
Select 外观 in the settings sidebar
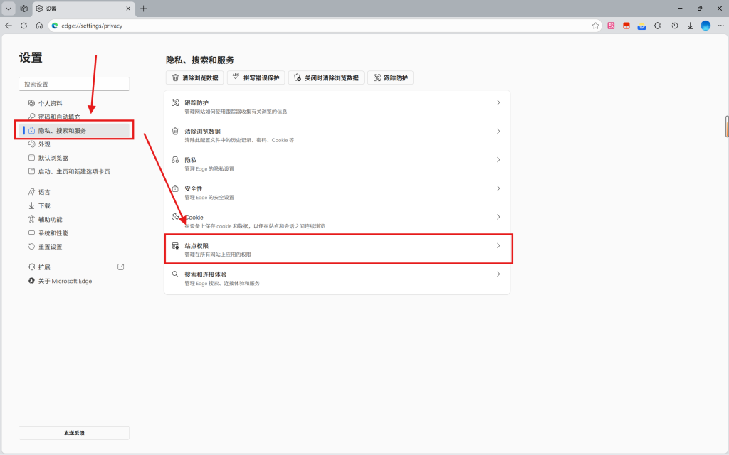click(44, 144)
